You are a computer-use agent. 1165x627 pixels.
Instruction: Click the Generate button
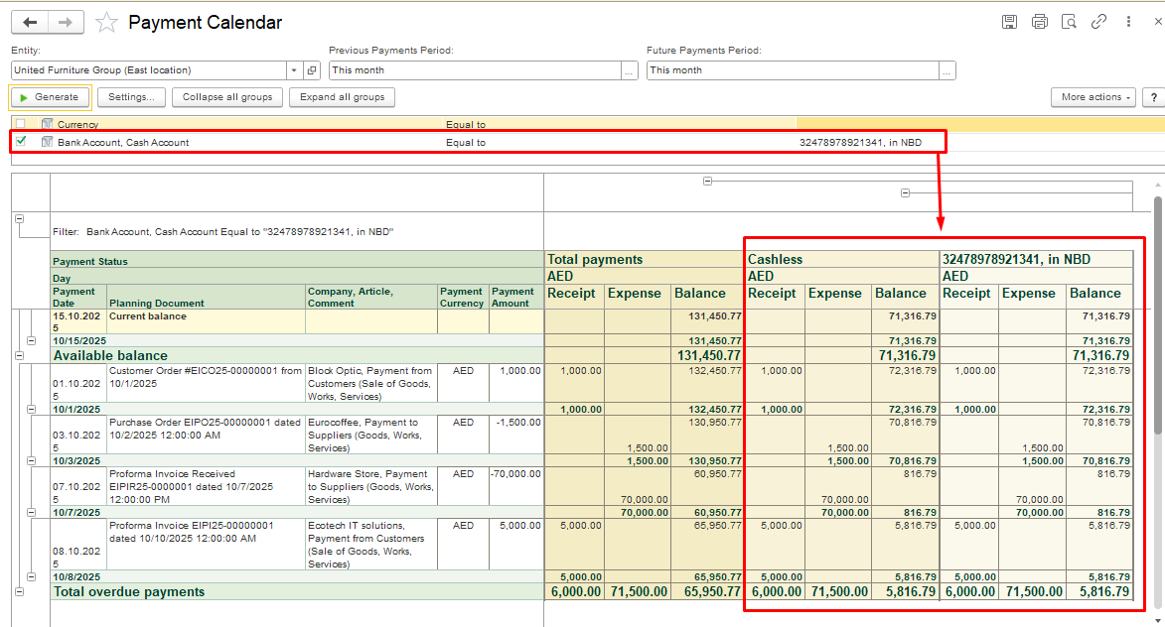pyautogui.click(x=50, y=97)
